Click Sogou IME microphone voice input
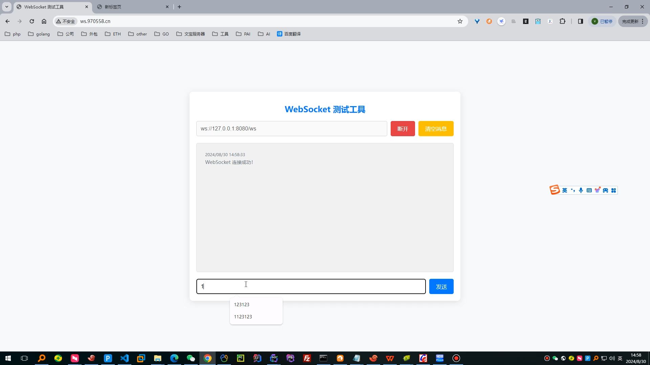This screenshot has height=365, width=650. tap(581, 190)
